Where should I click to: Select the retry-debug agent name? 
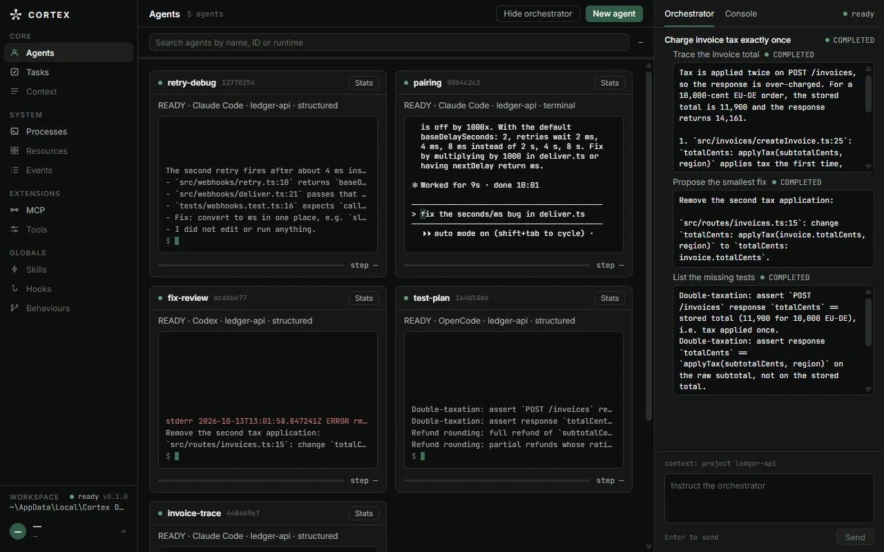(x=191, y=83)
